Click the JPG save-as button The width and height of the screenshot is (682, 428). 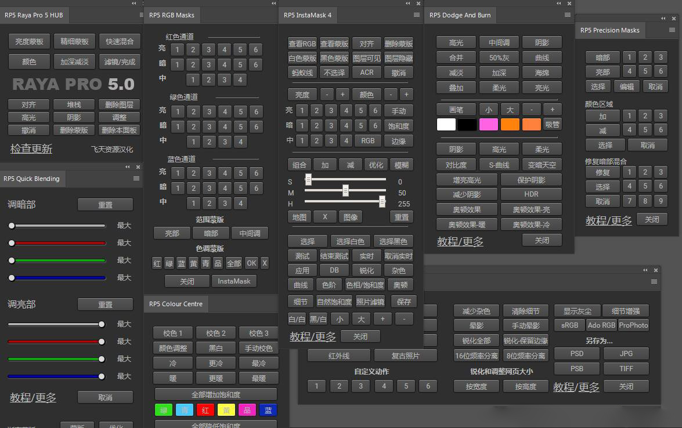626,354
